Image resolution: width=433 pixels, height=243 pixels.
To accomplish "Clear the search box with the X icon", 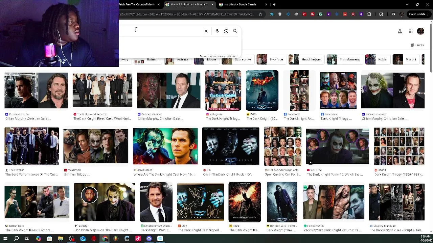I will click(x=206, y=31).
